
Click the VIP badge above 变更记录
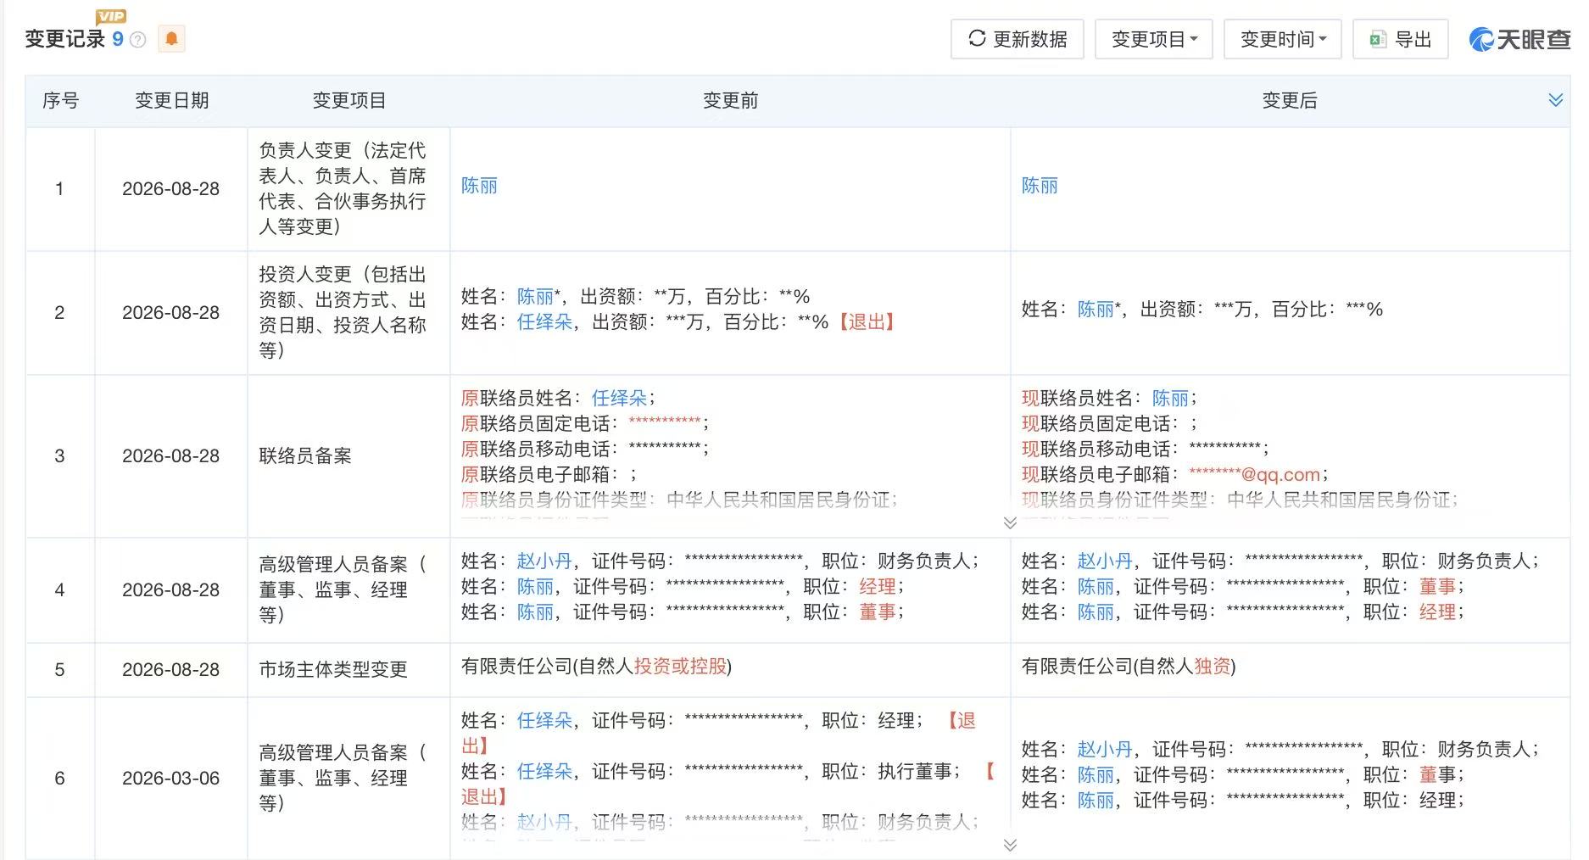pyautogui.click(x=111, y=15)
